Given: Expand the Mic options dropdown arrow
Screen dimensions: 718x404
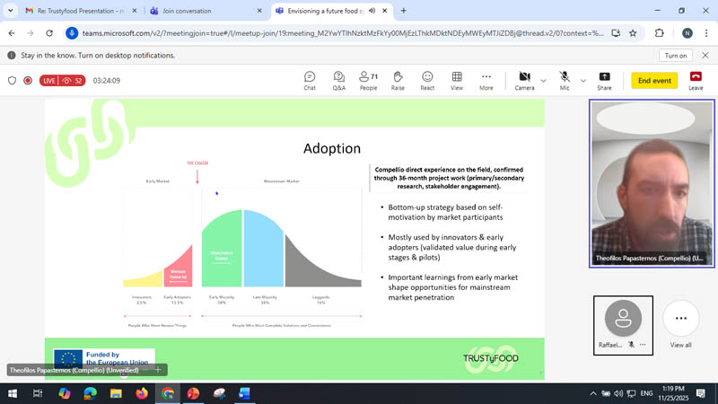Looking at the screenshot, I should (582, 81).
